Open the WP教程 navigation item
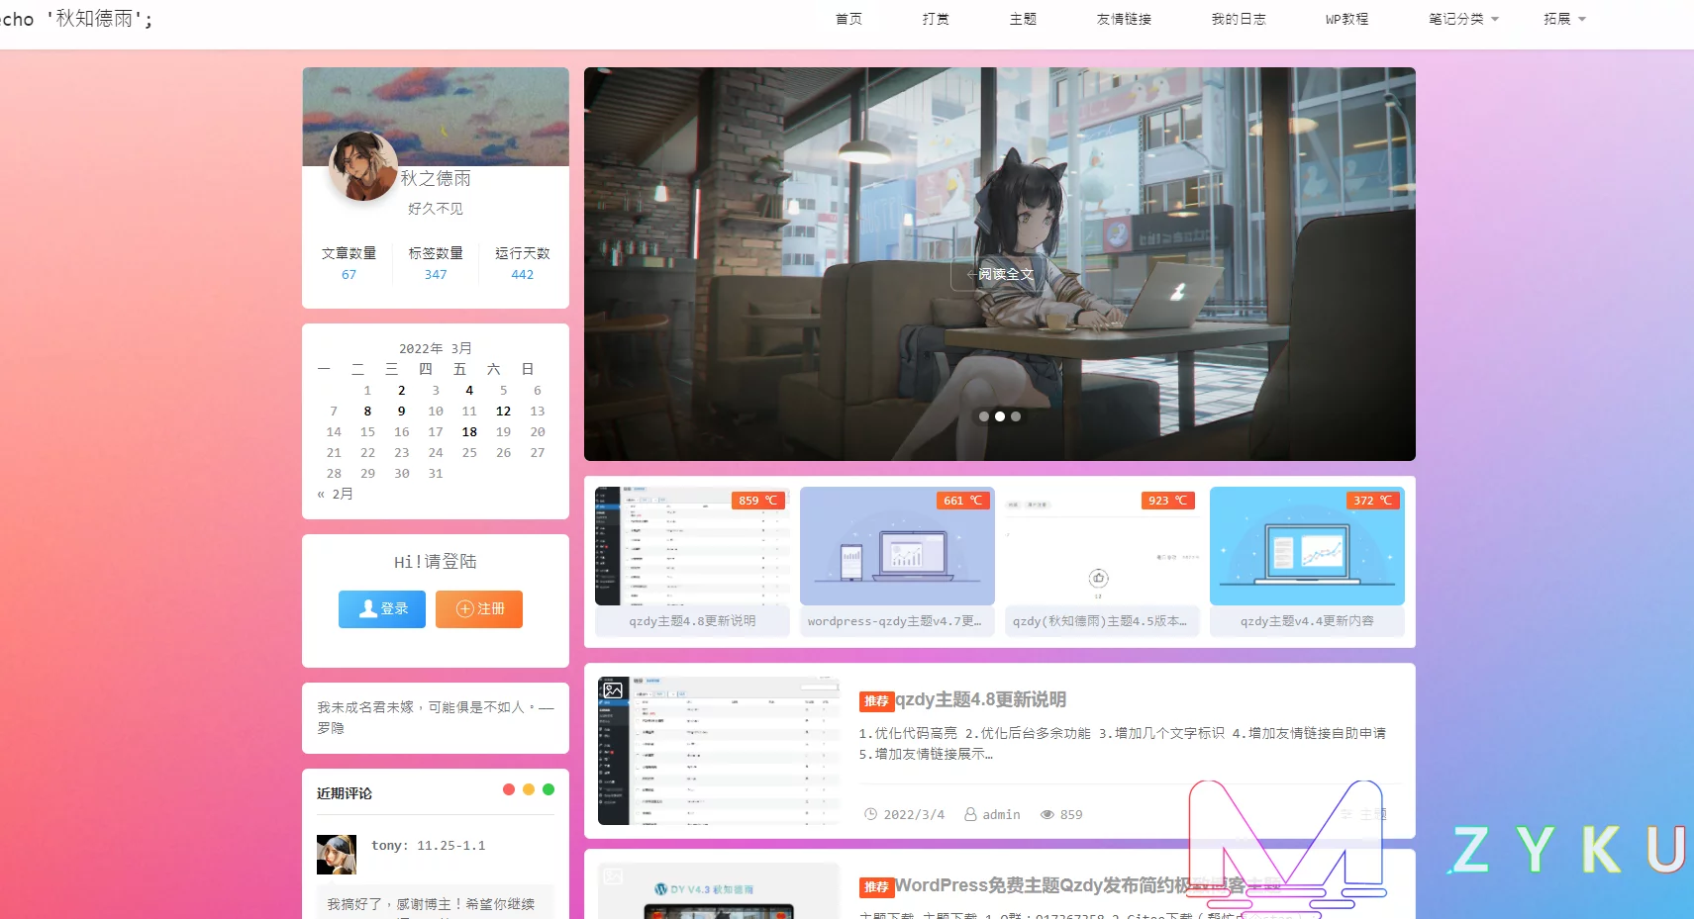The height and width of the screenshot is (919, 1694). (1346, 19)
